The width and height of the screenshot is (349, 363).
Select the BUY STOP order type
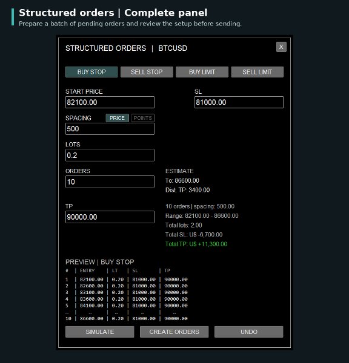(91, 72)
